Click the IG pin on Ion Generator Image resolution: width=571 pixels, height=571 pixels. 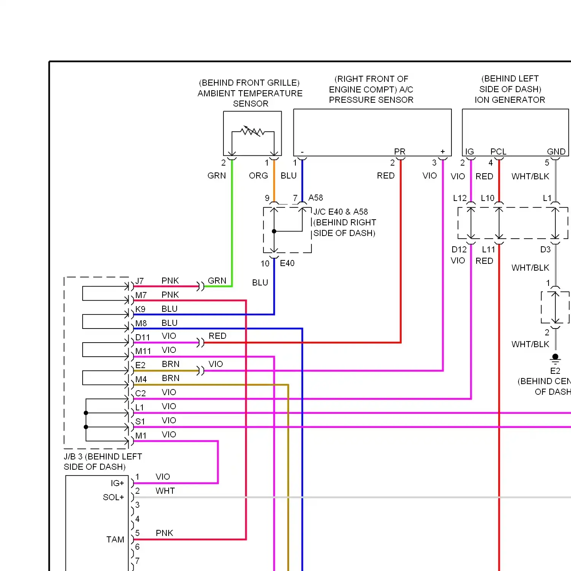[x=469, y=152]
